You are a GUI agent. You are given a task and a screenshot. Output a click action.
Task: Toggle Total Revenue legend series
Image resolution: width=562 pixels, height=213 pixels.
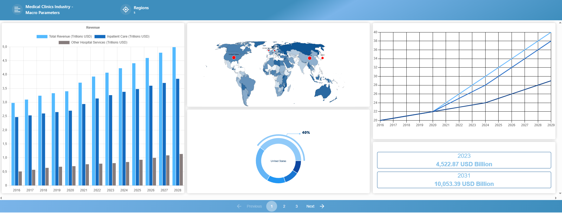click(x=64, y=36)
